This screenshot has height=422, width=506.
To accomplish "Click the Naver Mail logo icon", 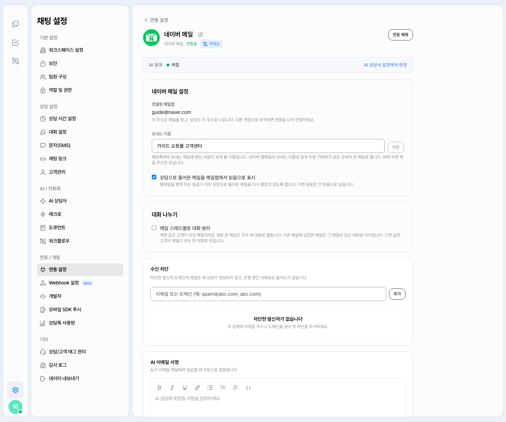I will click(x=151, y=38).
